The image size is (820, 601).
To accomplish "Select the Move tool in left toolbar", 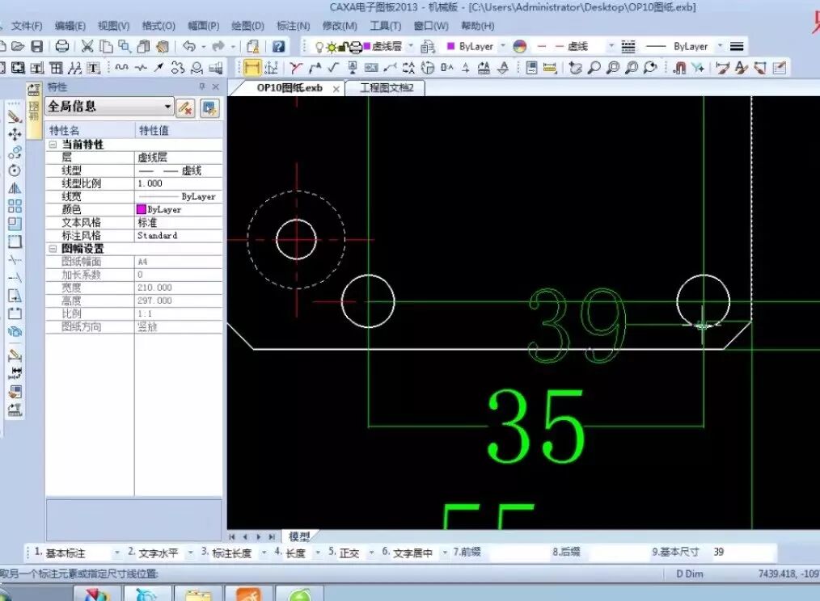I will (x=15, y=134).
